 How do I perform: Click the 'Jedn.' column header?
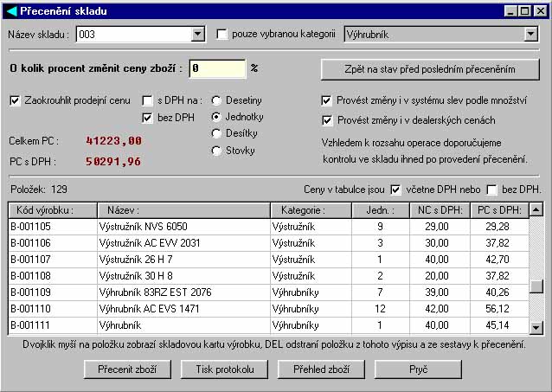381,210
